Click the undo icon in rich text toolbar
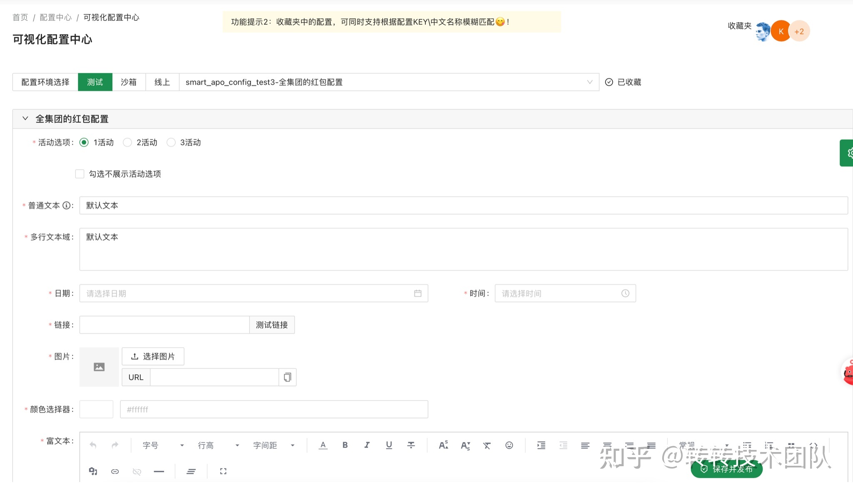 (93, 445)
